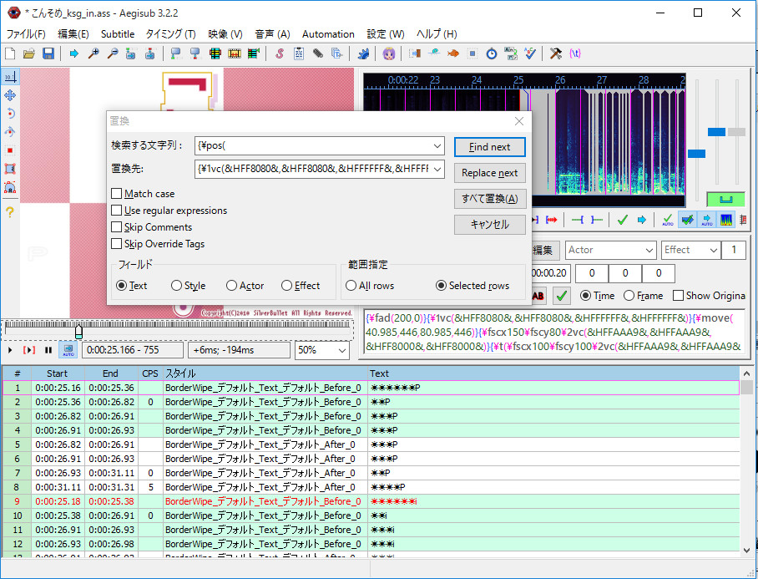Screen dimensions: 758x579
Task: Open the タイミング(T) menu
Action: click(170, 34)
